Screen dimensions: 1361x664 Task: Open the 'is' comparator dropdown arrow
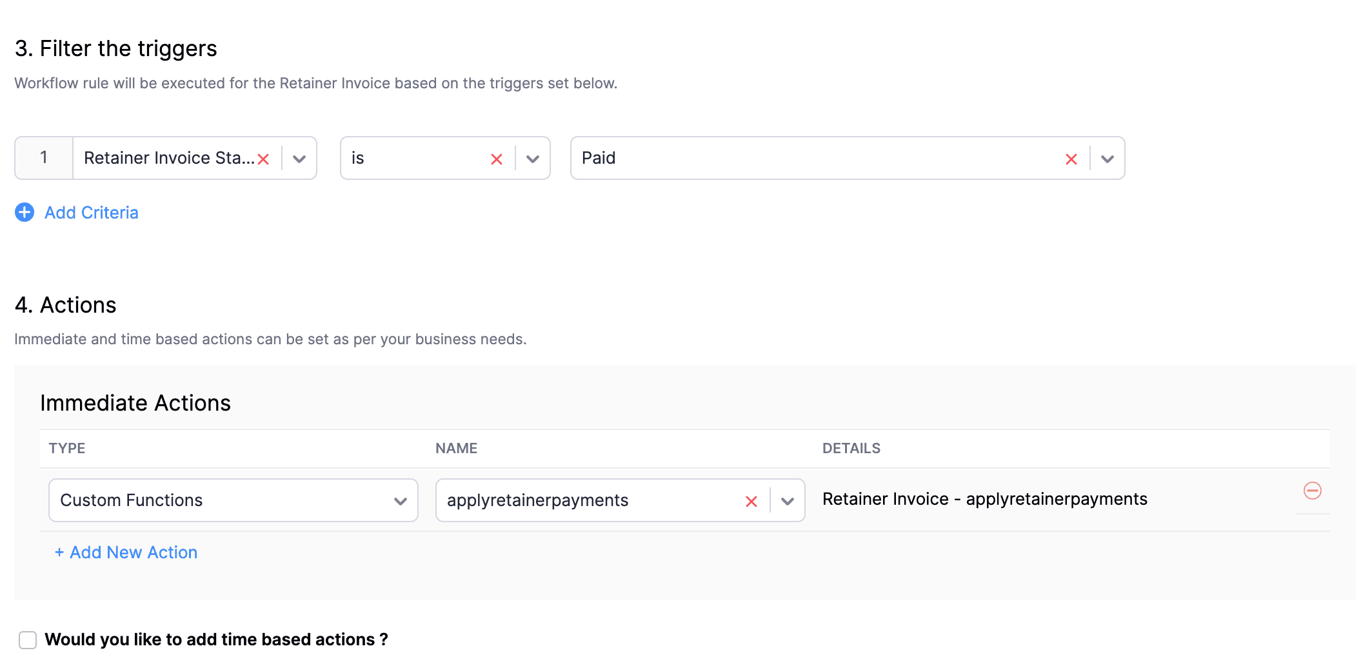point(533,159)
